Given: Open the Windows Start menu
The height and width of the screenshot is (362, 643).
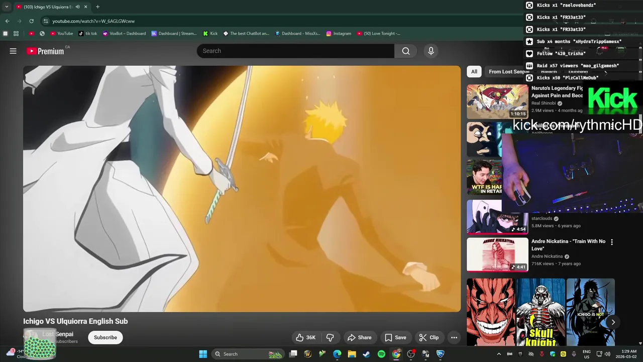Looking at the screenshot, I should 203,354.
